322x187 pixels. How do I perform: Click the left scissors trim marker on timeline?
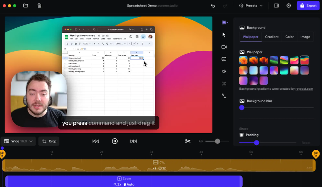pyautogui.click(x=2, y=154)
